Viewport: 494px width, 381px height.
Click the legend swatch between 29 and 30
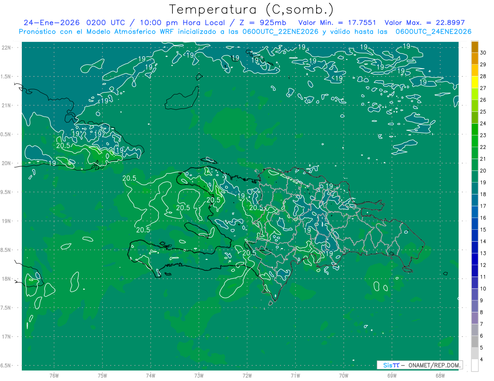pyautogui.click(x=475, y=59)
